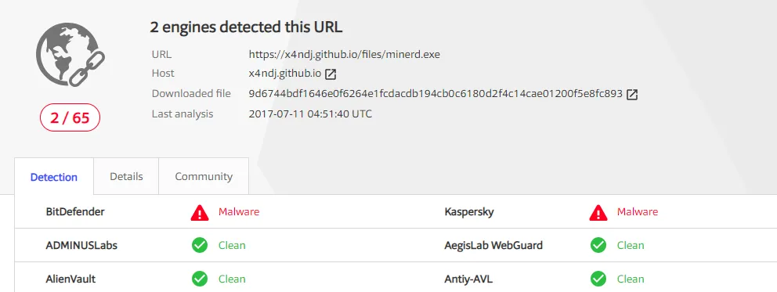Viewport: 777px width, 292px height.
Task: Open the external link icon beside the downloaded file hash
Action: pos(632,95)
